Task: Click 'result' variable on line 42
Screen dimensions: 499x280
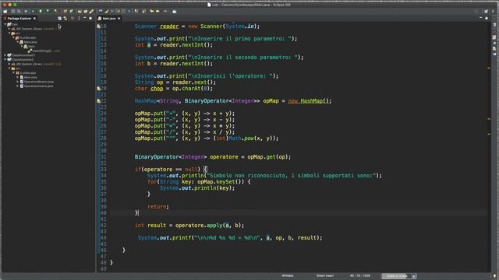Action: pyautogui.click(x=157, y=226)
